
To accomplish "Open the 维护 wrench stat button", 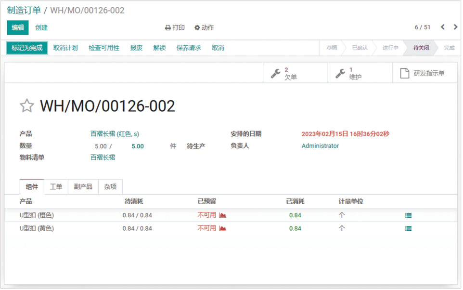I will tap(360, 73).
